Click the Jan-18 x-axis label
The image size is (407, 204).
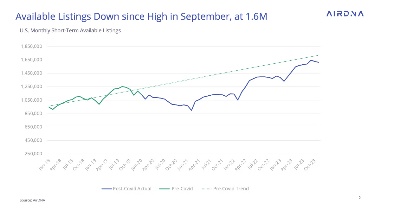click(45, 165)
